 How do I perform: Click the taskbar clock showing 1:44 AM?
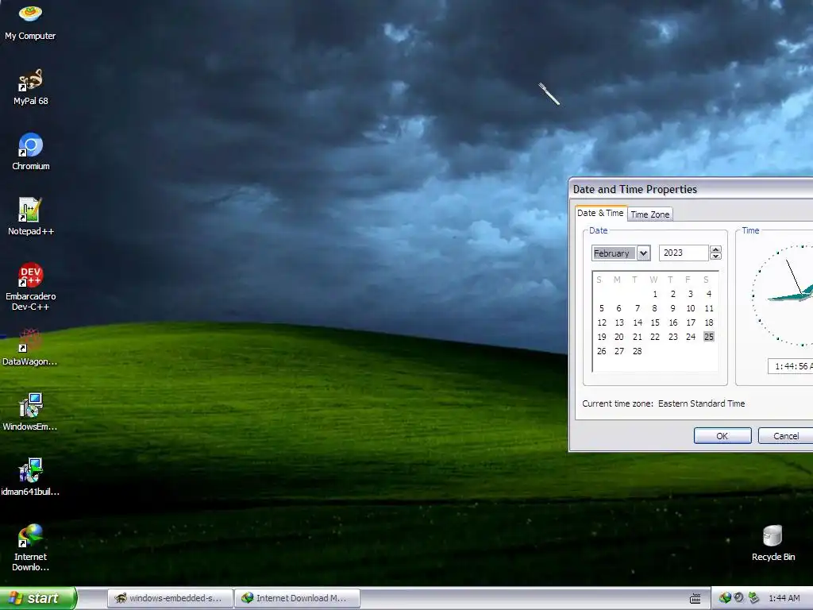pos(784,598)
